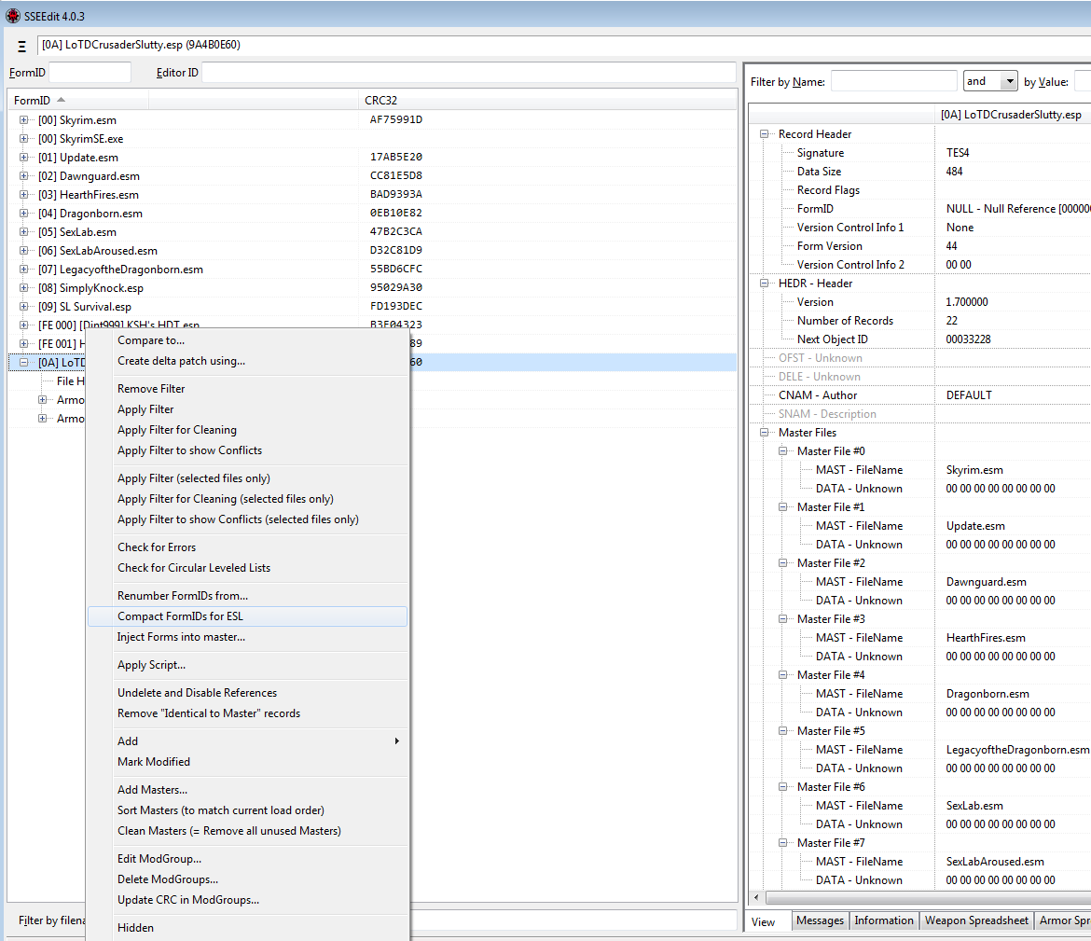Click the Dragonborn.esm MAST FileName value
Screen dimensions: 1091x941
(987, 694)
